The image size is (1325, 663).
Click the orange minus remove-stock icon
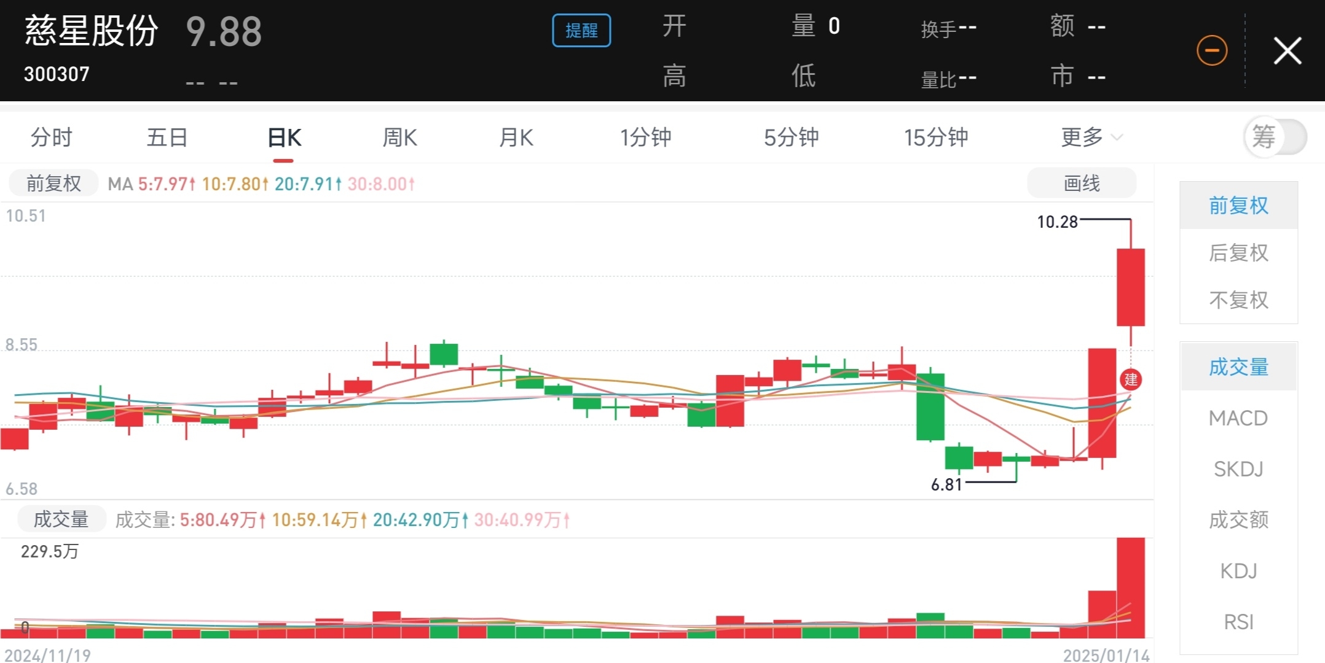[x=1212, y=50]
